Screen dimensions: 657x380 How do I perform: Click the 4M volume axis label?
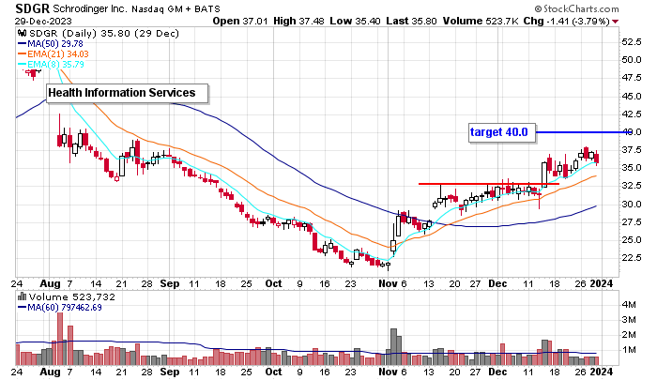[x=629, y=305]
